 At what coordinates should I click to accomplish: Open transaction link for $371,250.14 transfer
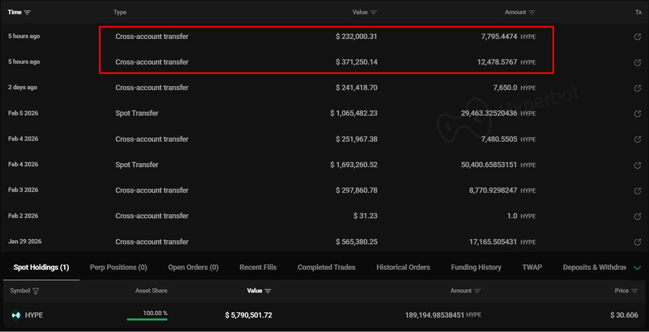637,62
